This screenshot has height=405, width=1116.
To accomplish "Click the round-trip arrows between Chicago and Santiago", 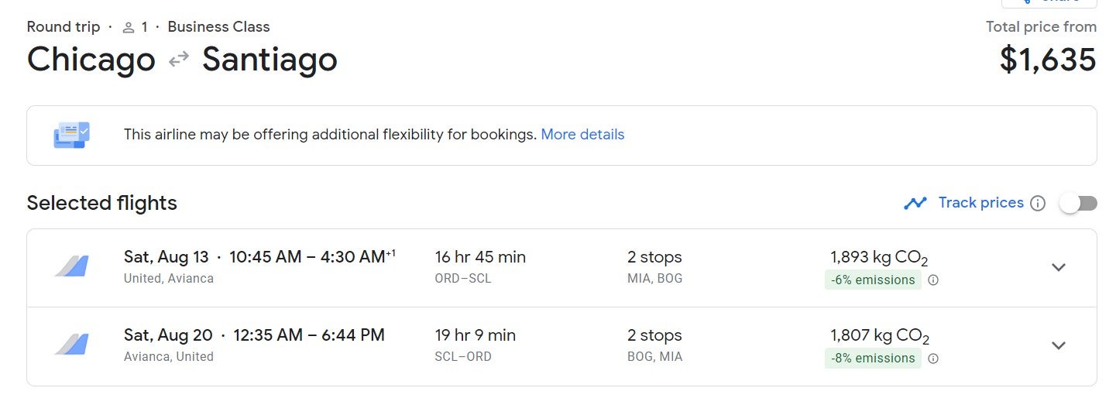I will click(x=179, y=60).
